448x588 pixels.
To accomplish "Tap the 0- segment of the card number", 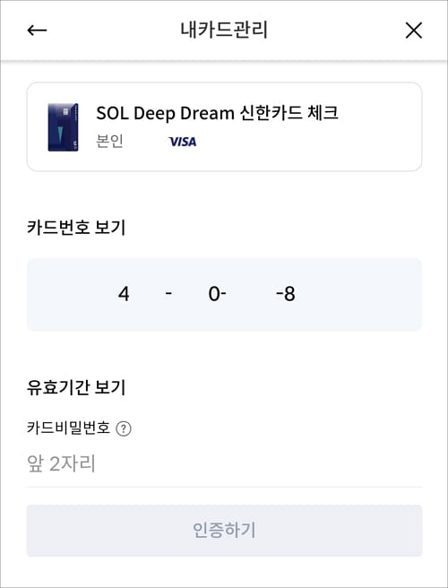I will [217, 294].
